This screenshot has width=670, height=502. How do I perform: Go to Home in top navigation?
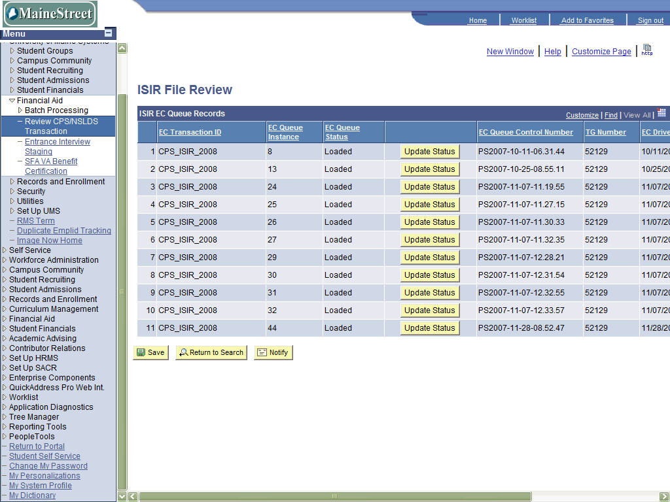coord(478,20)
